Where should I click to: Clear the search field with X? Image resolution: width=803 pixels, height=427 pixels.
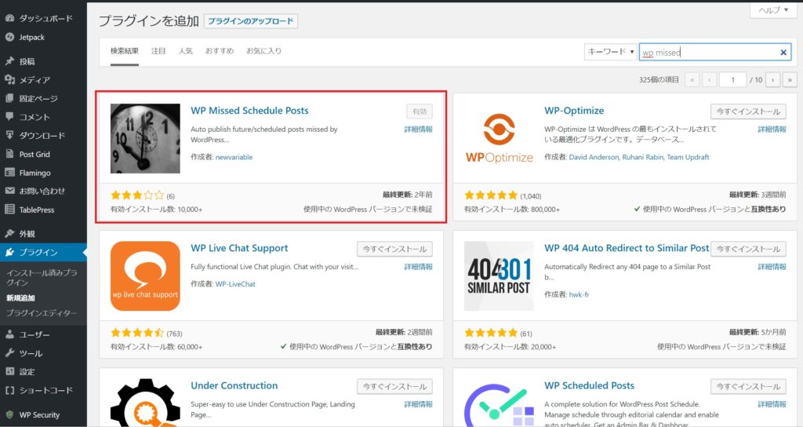pyautogui.click(x=783, y=53)
